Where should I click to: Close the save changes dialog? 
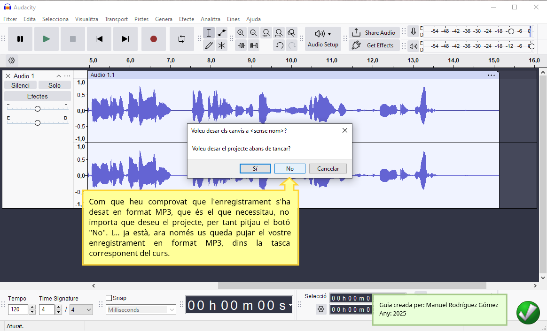tap(344, 130)
